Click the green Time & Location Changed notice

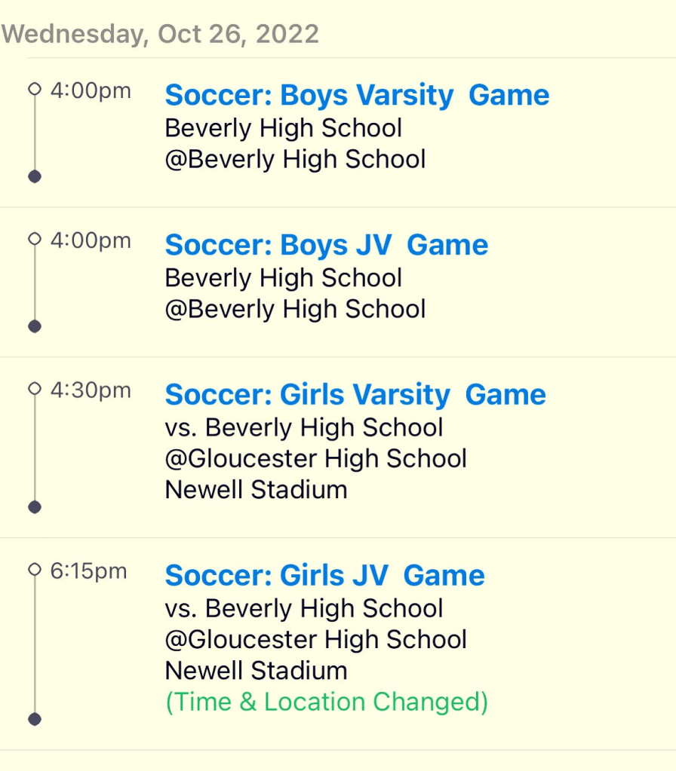pos(327,702)
